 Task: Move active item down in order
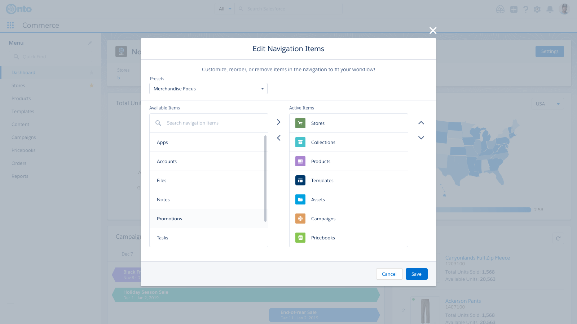[x=421, y=138]
